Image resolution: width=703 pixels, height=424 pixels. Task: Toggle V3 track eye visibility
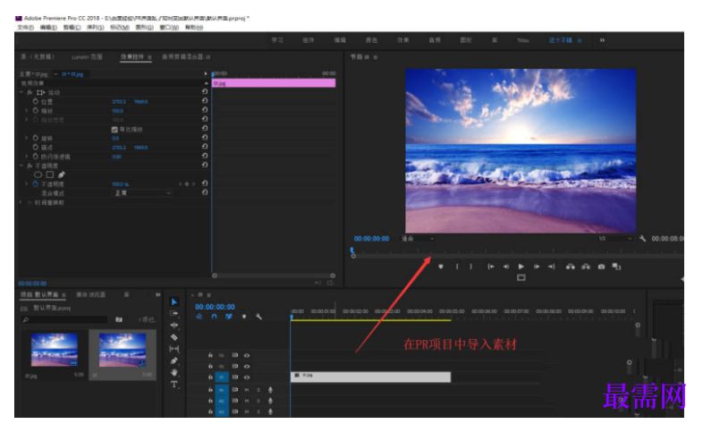[247, 355]
